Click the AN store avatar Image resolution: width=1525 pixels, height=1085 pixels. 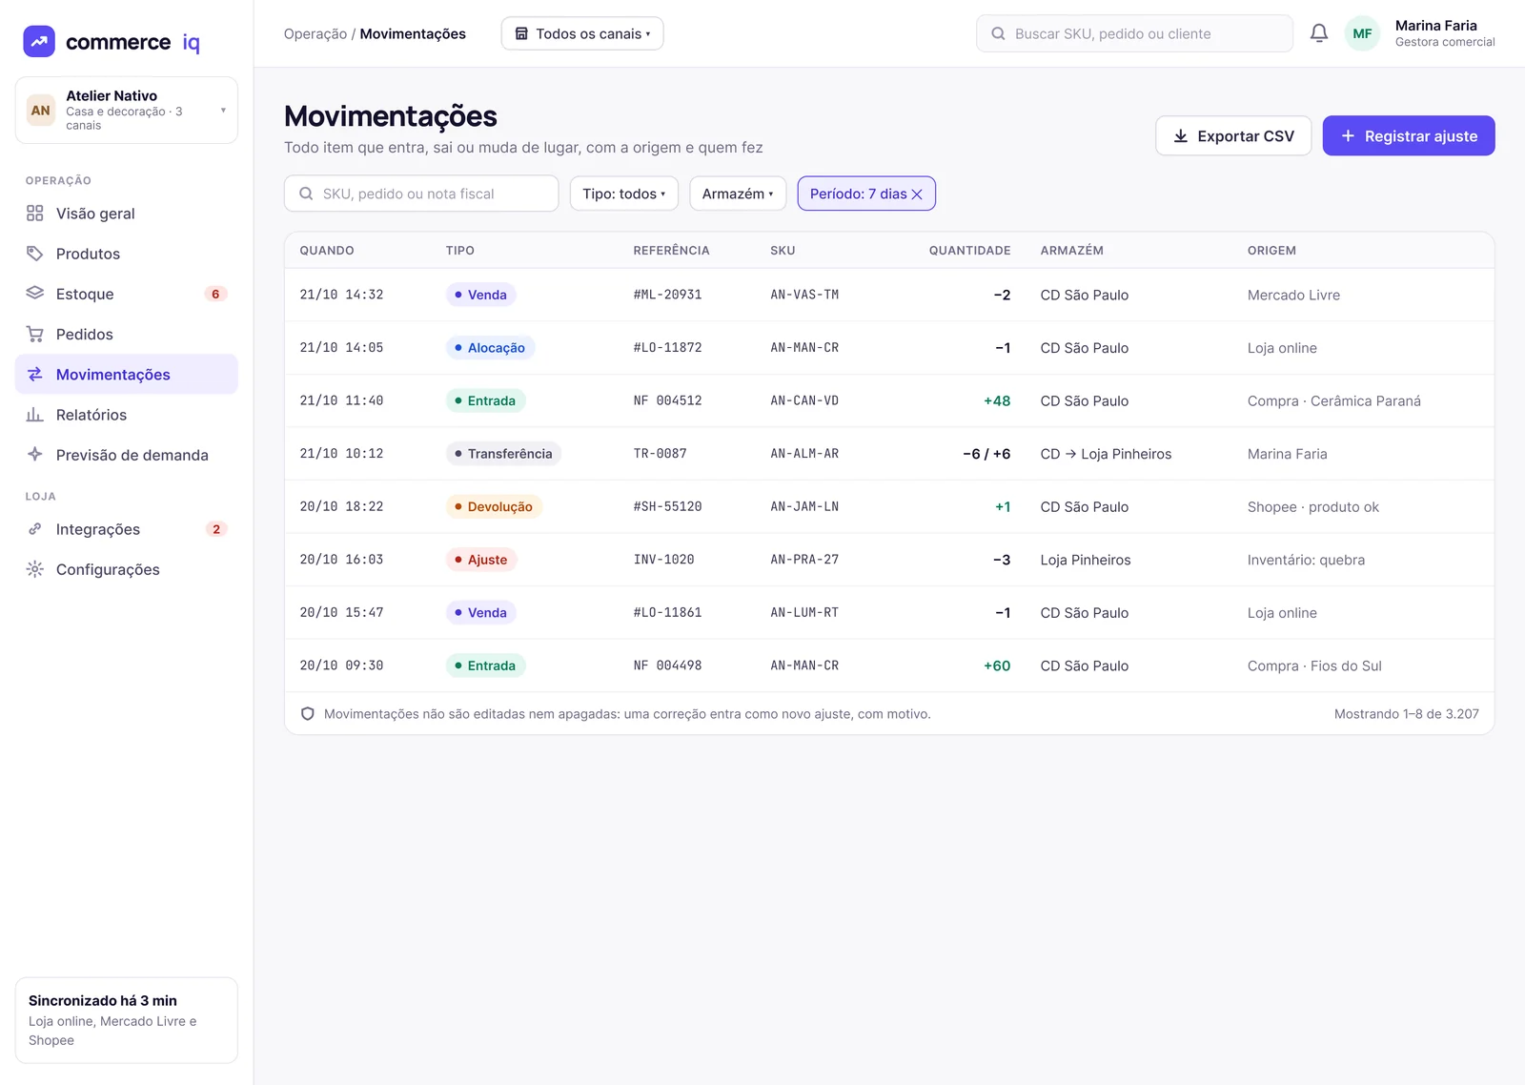click(41, 111)
